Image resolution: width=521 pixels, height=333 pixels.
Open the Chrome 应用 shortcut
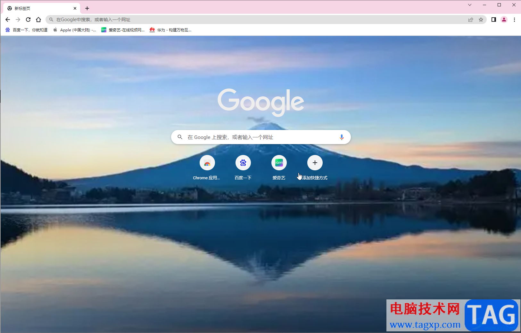click(207, 168)
